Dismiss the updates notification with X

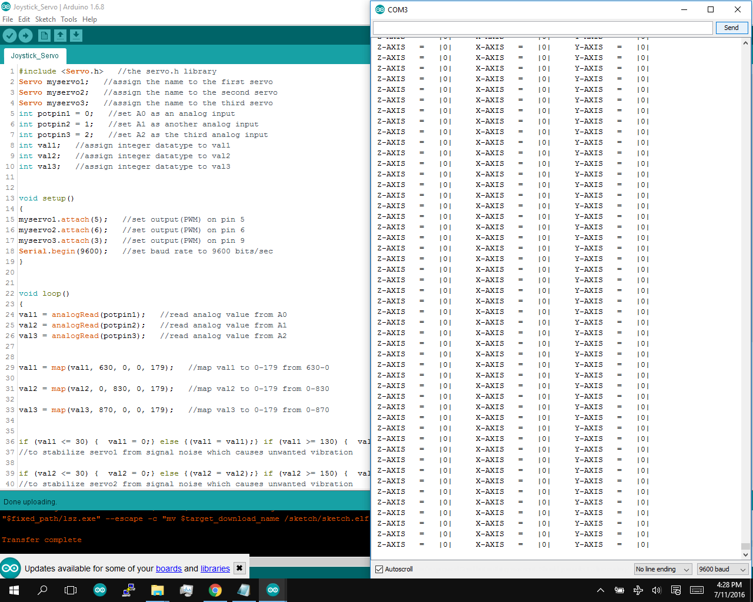(x=239, y=568)
